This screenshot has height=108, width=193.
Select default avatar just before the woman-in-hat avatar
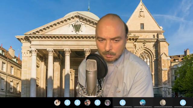(x=97, y=103)
